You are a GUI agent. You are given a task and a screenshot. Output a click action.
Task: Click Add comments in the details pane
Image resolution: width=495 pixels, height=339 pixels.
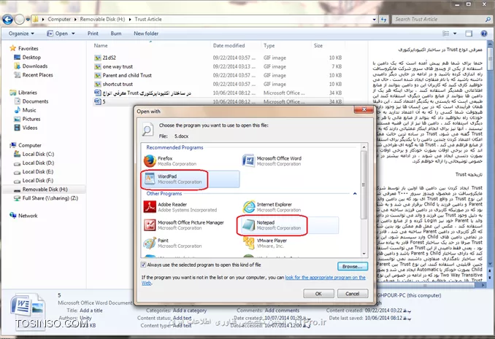point(282,311)
